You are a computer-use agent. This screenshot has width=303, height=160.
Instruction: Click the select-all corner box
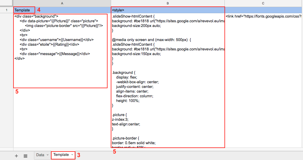coord(6,3)
